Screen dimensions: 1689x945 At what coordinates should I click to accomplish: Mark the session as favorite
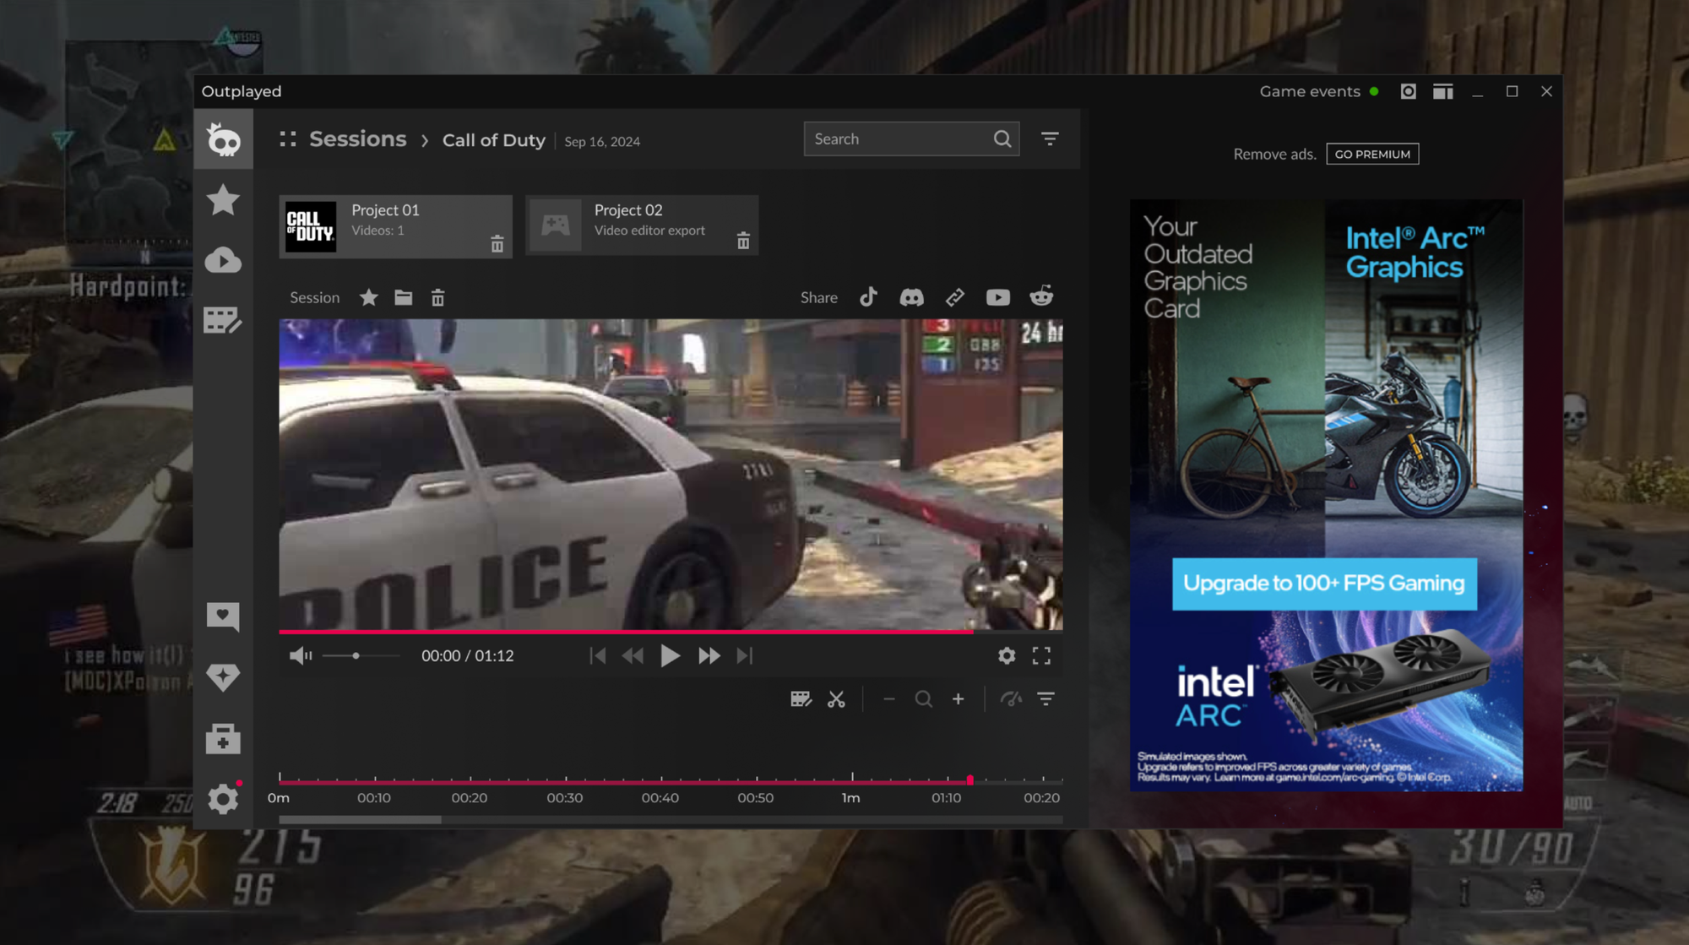tap(368, 297)
